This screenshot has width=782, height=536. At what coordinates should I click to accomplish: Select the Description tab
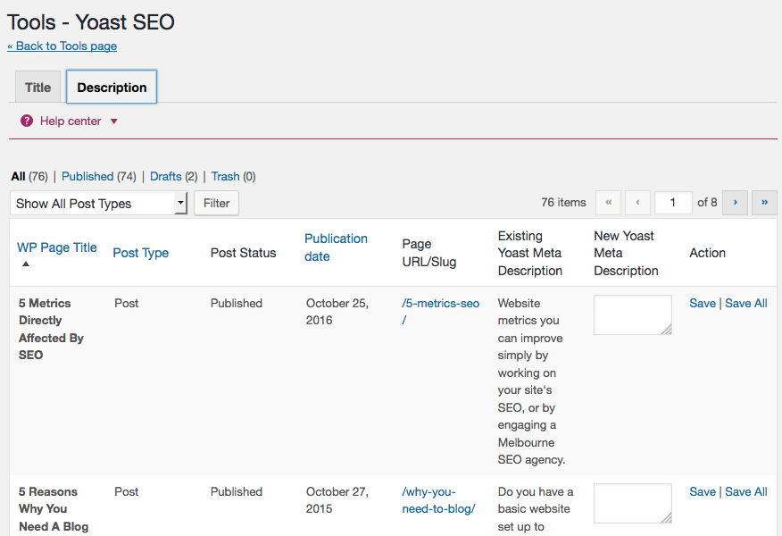pyautogui.click(x=112, y=88)
